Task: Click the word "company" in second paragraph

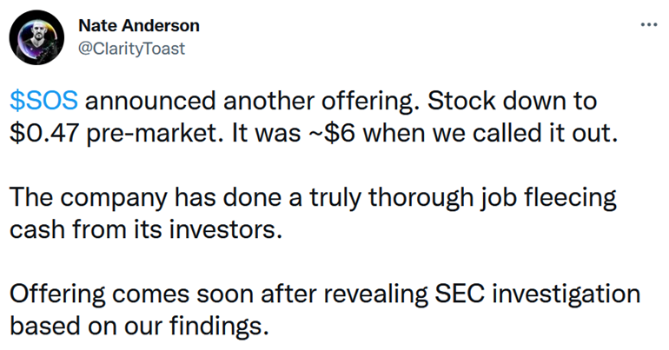Action: (114, 199)
